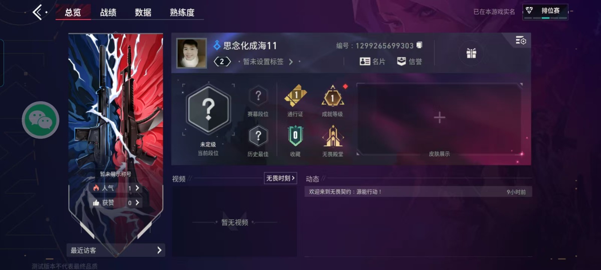Switch to the 熟练度 tab

182,12
